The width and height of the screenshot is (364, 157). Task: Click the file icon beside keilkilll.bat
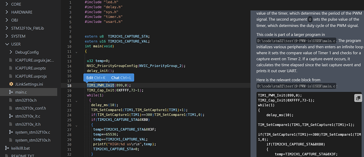point(7,148)
